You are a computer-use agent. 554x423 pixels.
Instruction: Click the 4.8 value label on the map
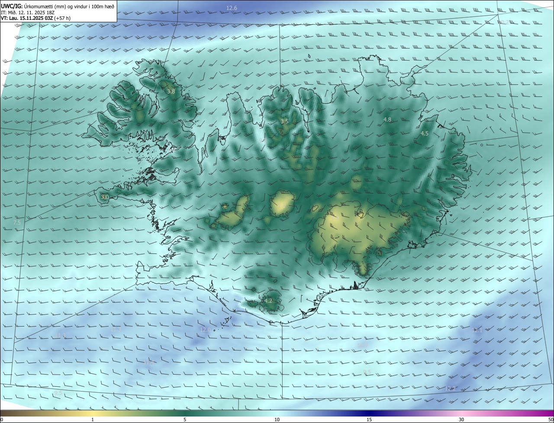click(387, 119)
